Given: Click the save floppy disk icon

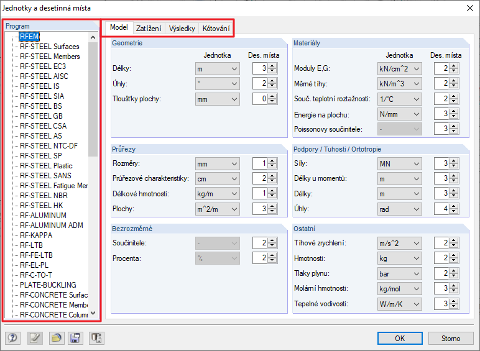Looking at the screenshot, I should [75, 338].
